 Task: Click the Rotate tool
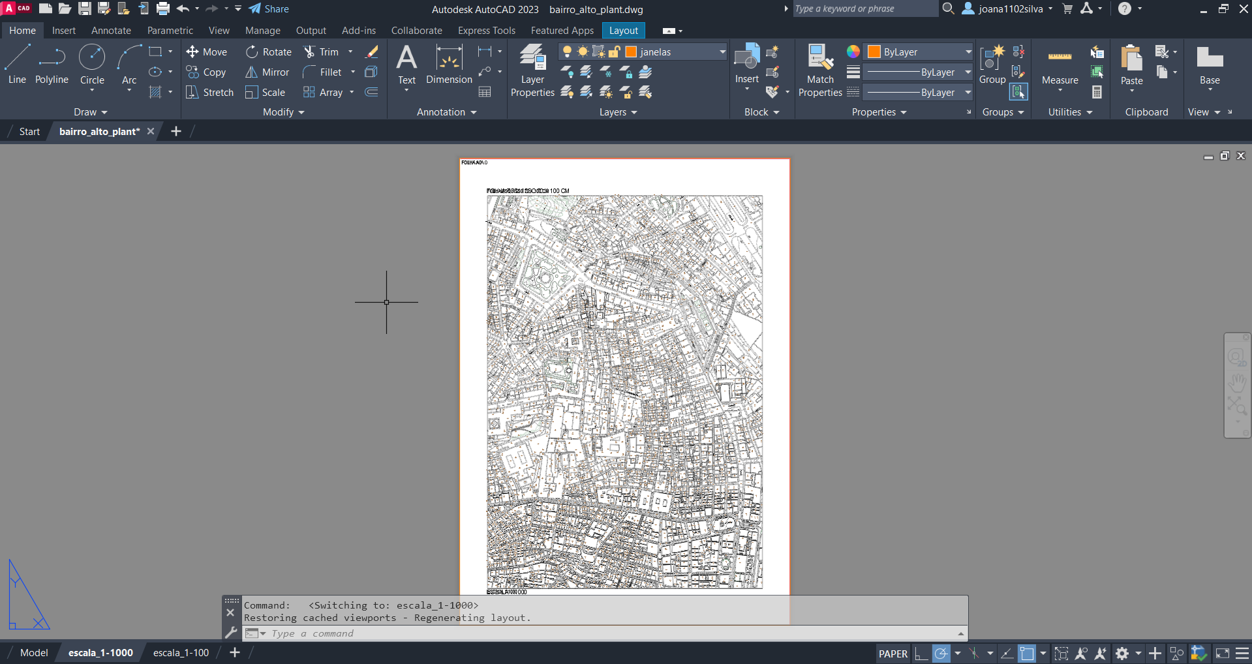[x=269, y=52]
